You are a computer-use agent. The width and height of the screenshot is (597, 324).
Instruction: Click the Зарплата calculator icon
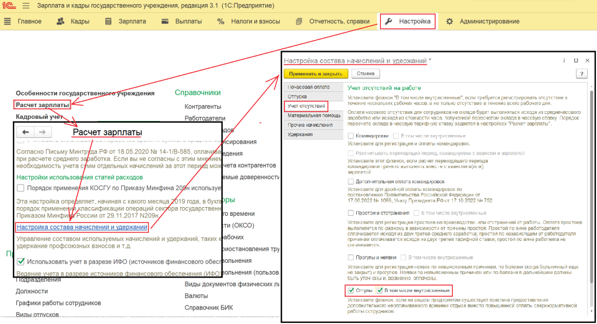pyautogui.click(x=108, y=22)
